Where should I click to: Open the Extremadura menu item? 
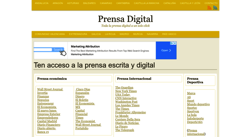78,34
